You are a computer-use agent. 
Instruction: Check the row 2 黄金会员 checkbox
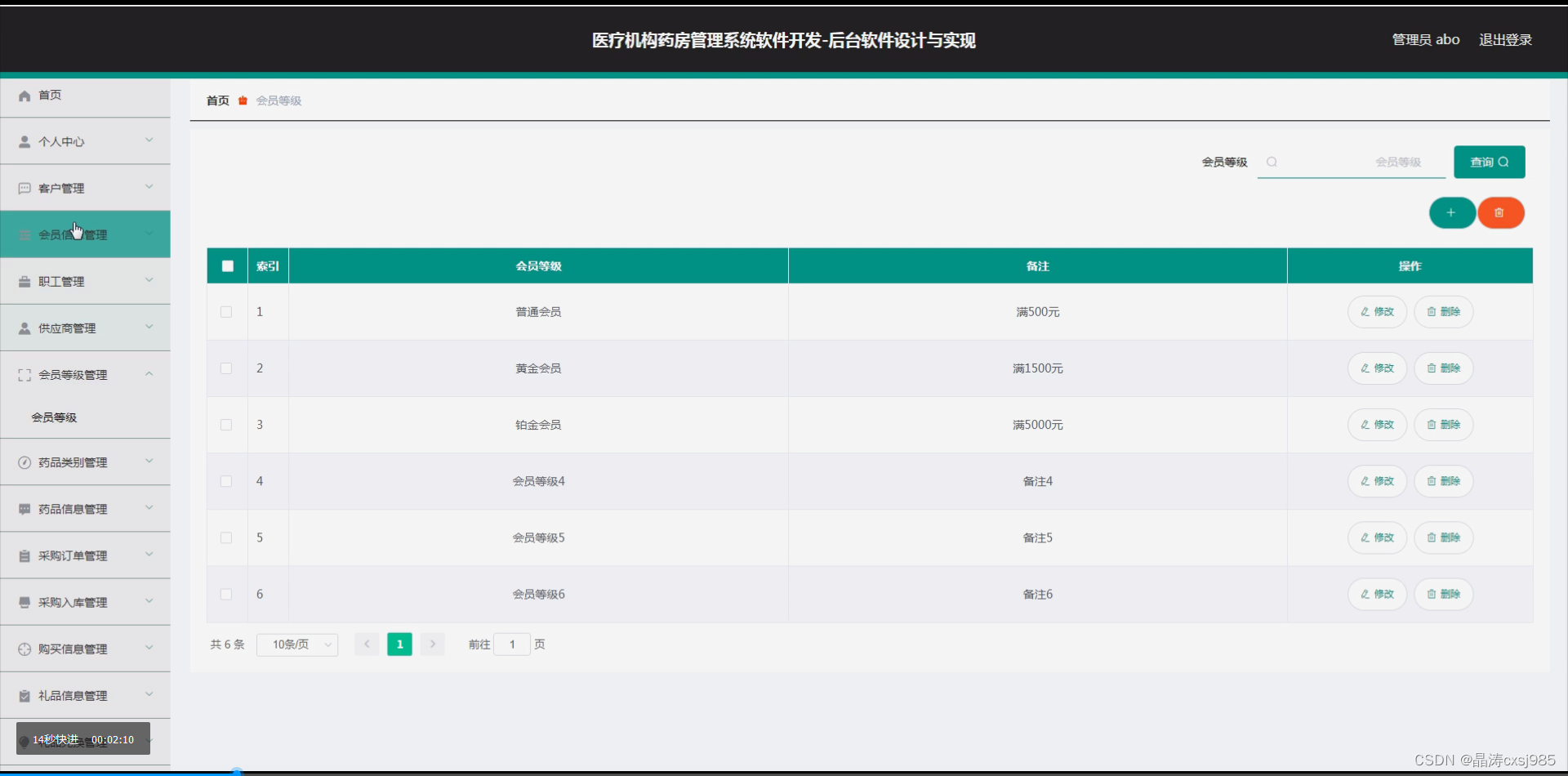pyautogui.click(x=226, y=368)
